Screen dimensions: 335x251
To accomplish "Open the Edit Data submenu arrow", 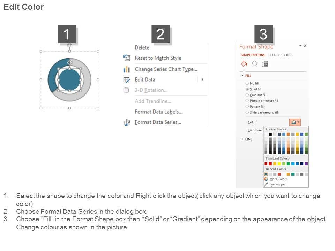I will click(x=202, y=79).
